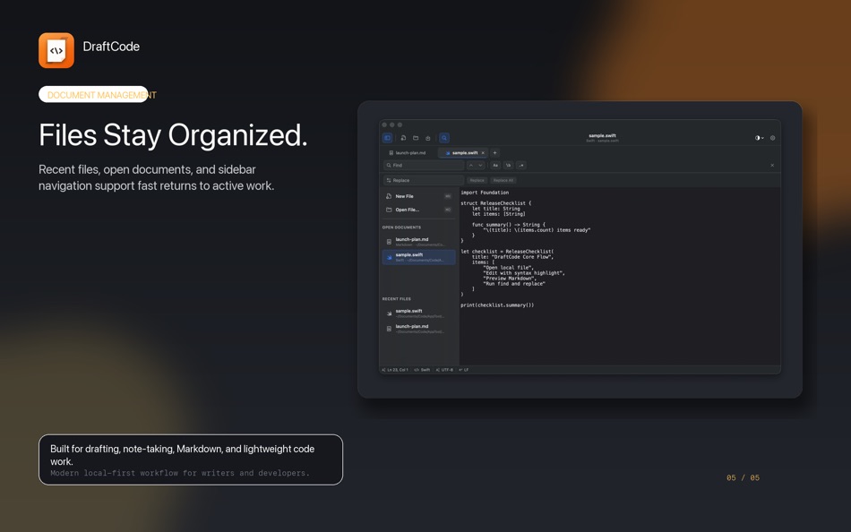Switch to the launch-plan.md tab
Viewport: 851px width, 532px height.
tap(408, 153)
